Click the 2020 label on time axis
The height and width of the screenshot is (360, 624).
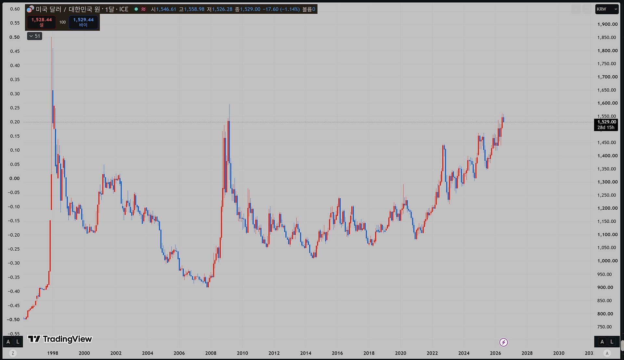(x=400, y=353)
